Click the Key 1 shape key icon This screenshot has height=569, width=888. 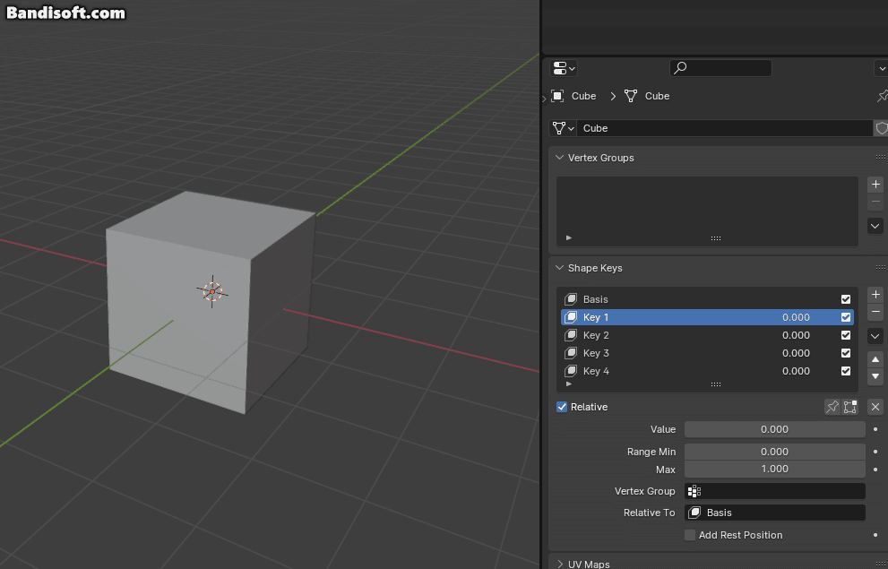point(571,317)
